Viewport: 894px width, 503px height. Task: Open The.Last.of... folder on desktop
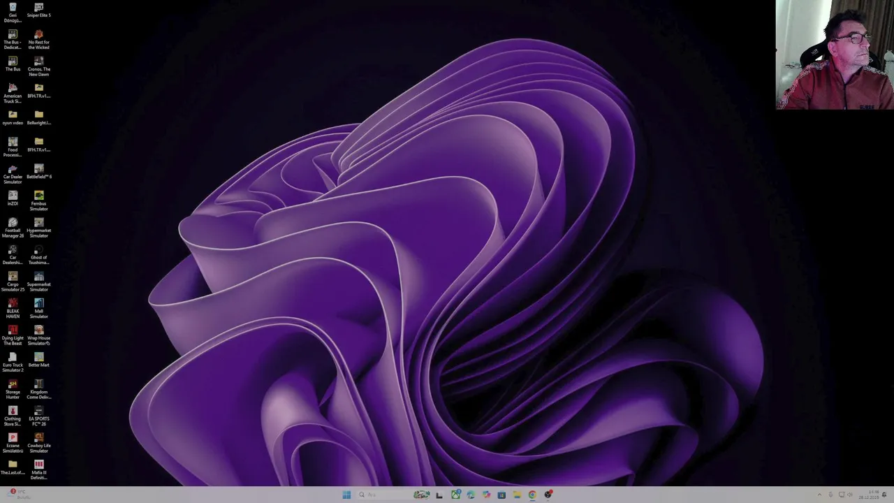pos(13,467)
